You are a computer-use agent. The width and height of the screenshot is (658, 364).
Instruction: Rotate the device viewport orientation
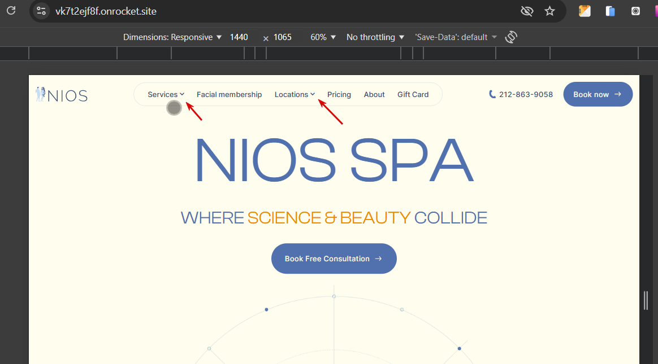tap(511, 37)
